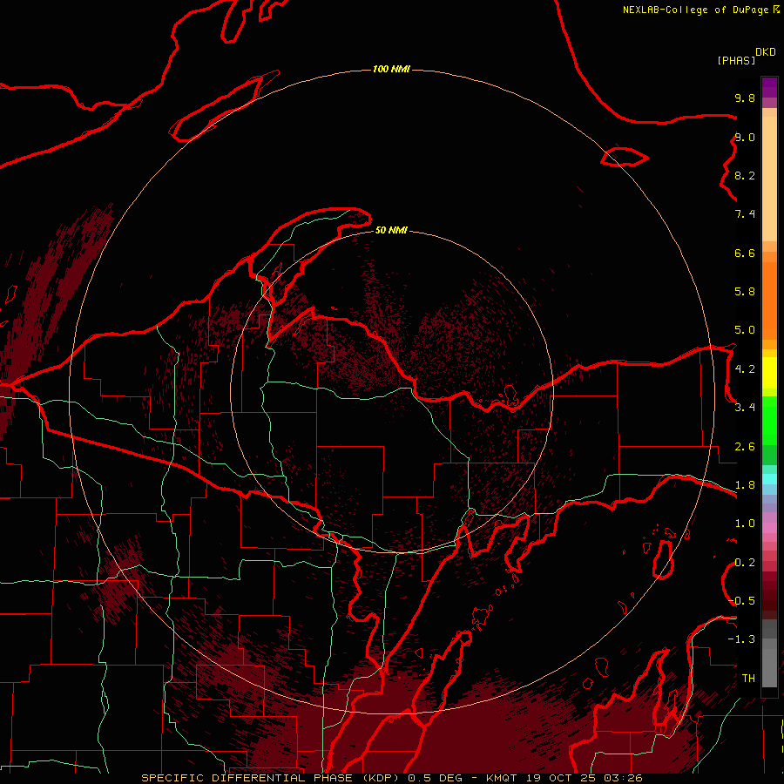The image size is (784, 784).
Task: Click the 100 NMI range ring label
Action: (391, 69)
